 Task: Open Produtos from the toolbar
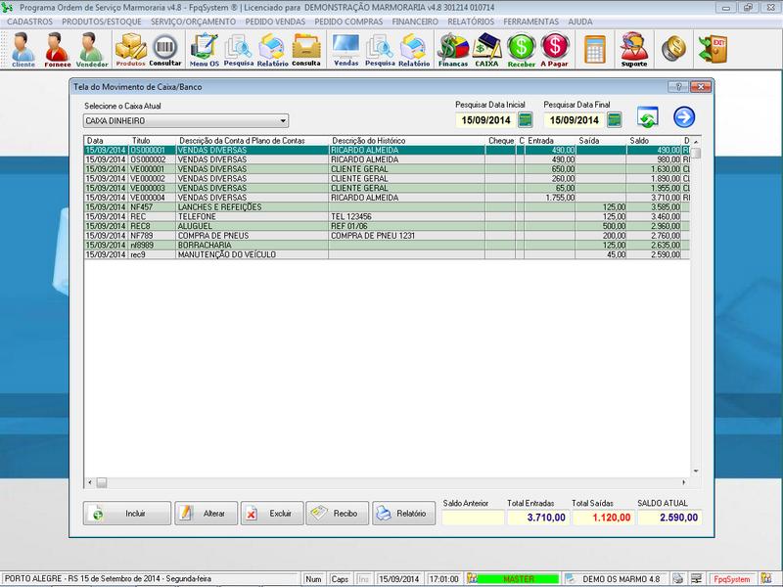pos(130,49)
